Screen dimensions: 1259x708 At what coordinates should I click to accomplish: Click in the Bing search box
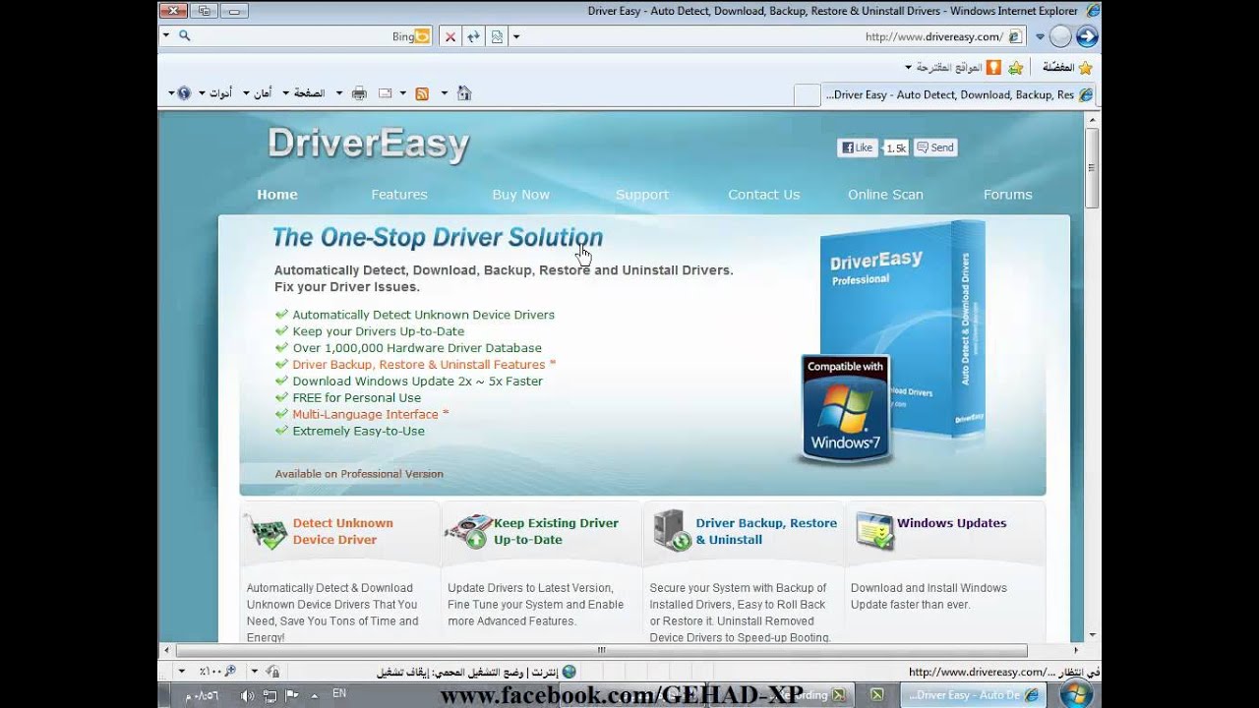(x=295, y=36)
